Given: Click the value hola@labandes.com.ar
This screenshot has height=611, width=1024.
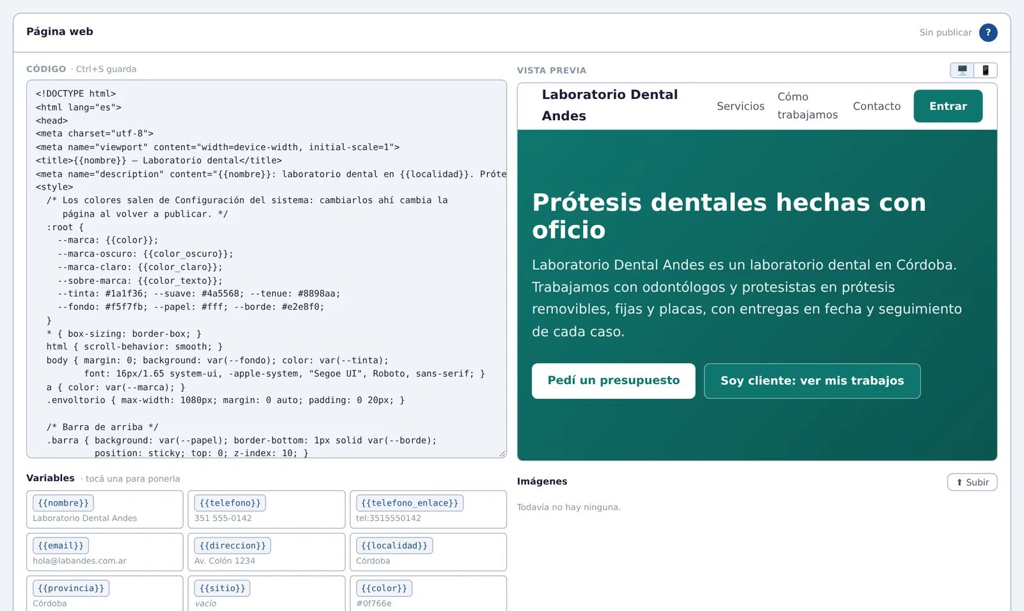Looking at the screenshot, I should pos(80,561).
